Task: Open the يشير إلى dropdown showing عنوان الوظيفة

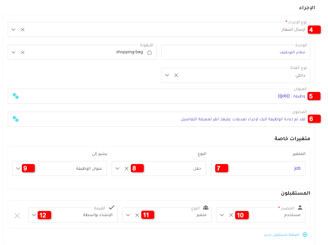Action: tap(18, 168)
